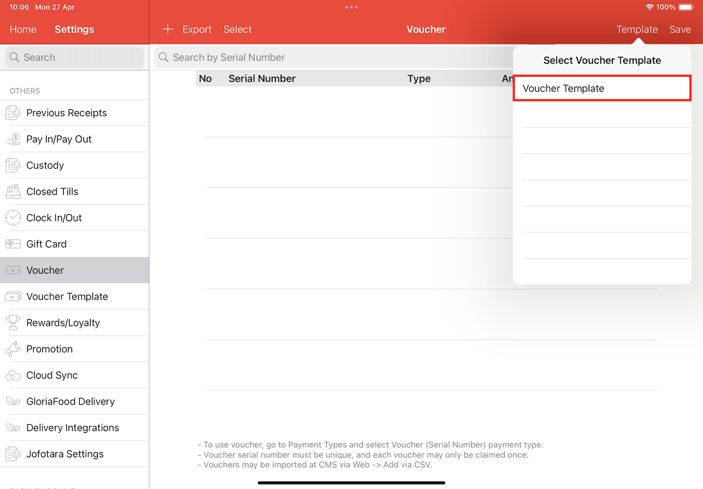The width and height of the screenshot is (703, 489).
Task: Click the Type column header
Action: click(419, 79)
